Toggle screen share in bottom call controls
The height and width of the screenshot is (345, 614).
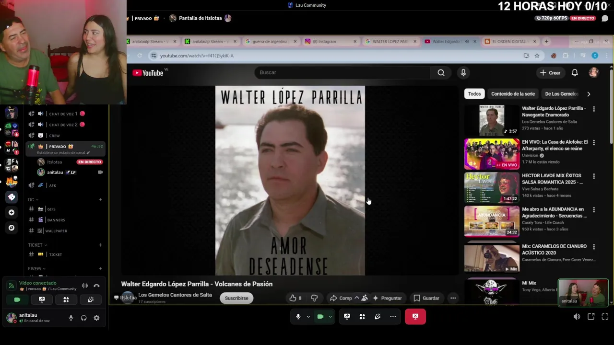tap(347, 316)
